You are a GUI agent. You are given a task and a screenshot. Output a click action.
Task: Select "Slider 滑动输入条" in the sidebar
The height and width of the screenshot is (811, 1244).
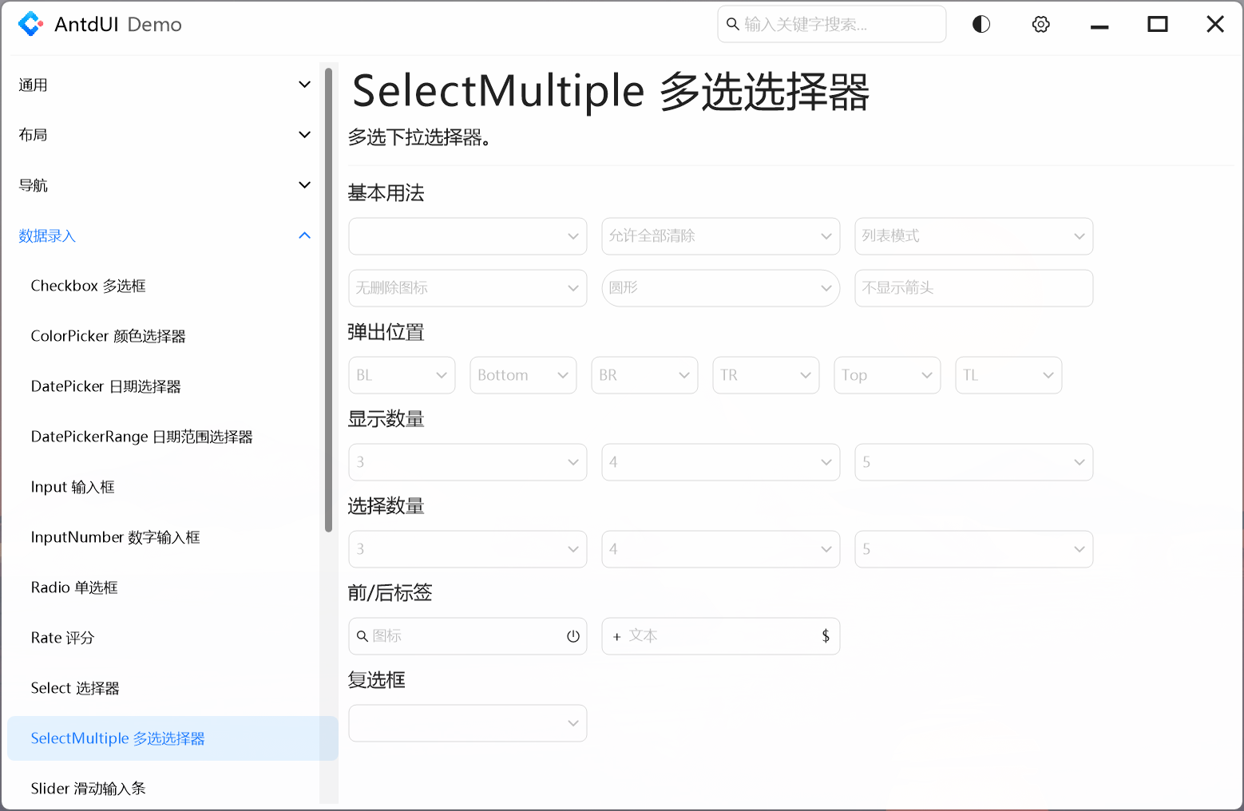[x=88, y=788]
